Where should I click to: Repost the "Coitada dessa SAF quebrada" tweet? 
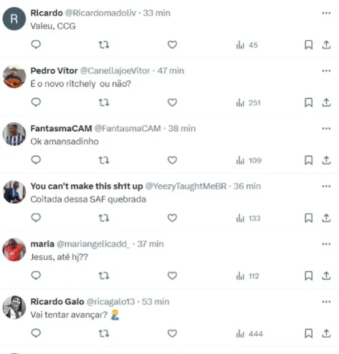104,218
